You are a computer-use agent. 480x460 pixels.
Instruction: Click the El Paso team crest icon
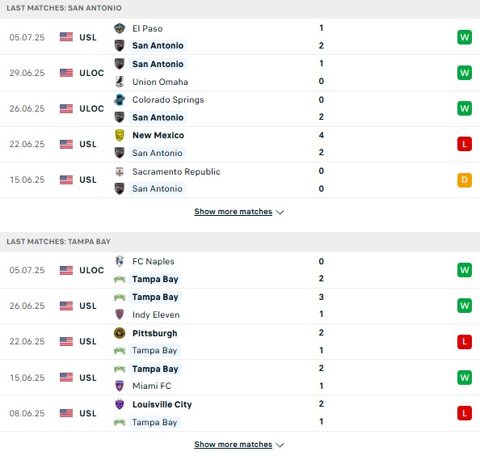pos(120,28)
